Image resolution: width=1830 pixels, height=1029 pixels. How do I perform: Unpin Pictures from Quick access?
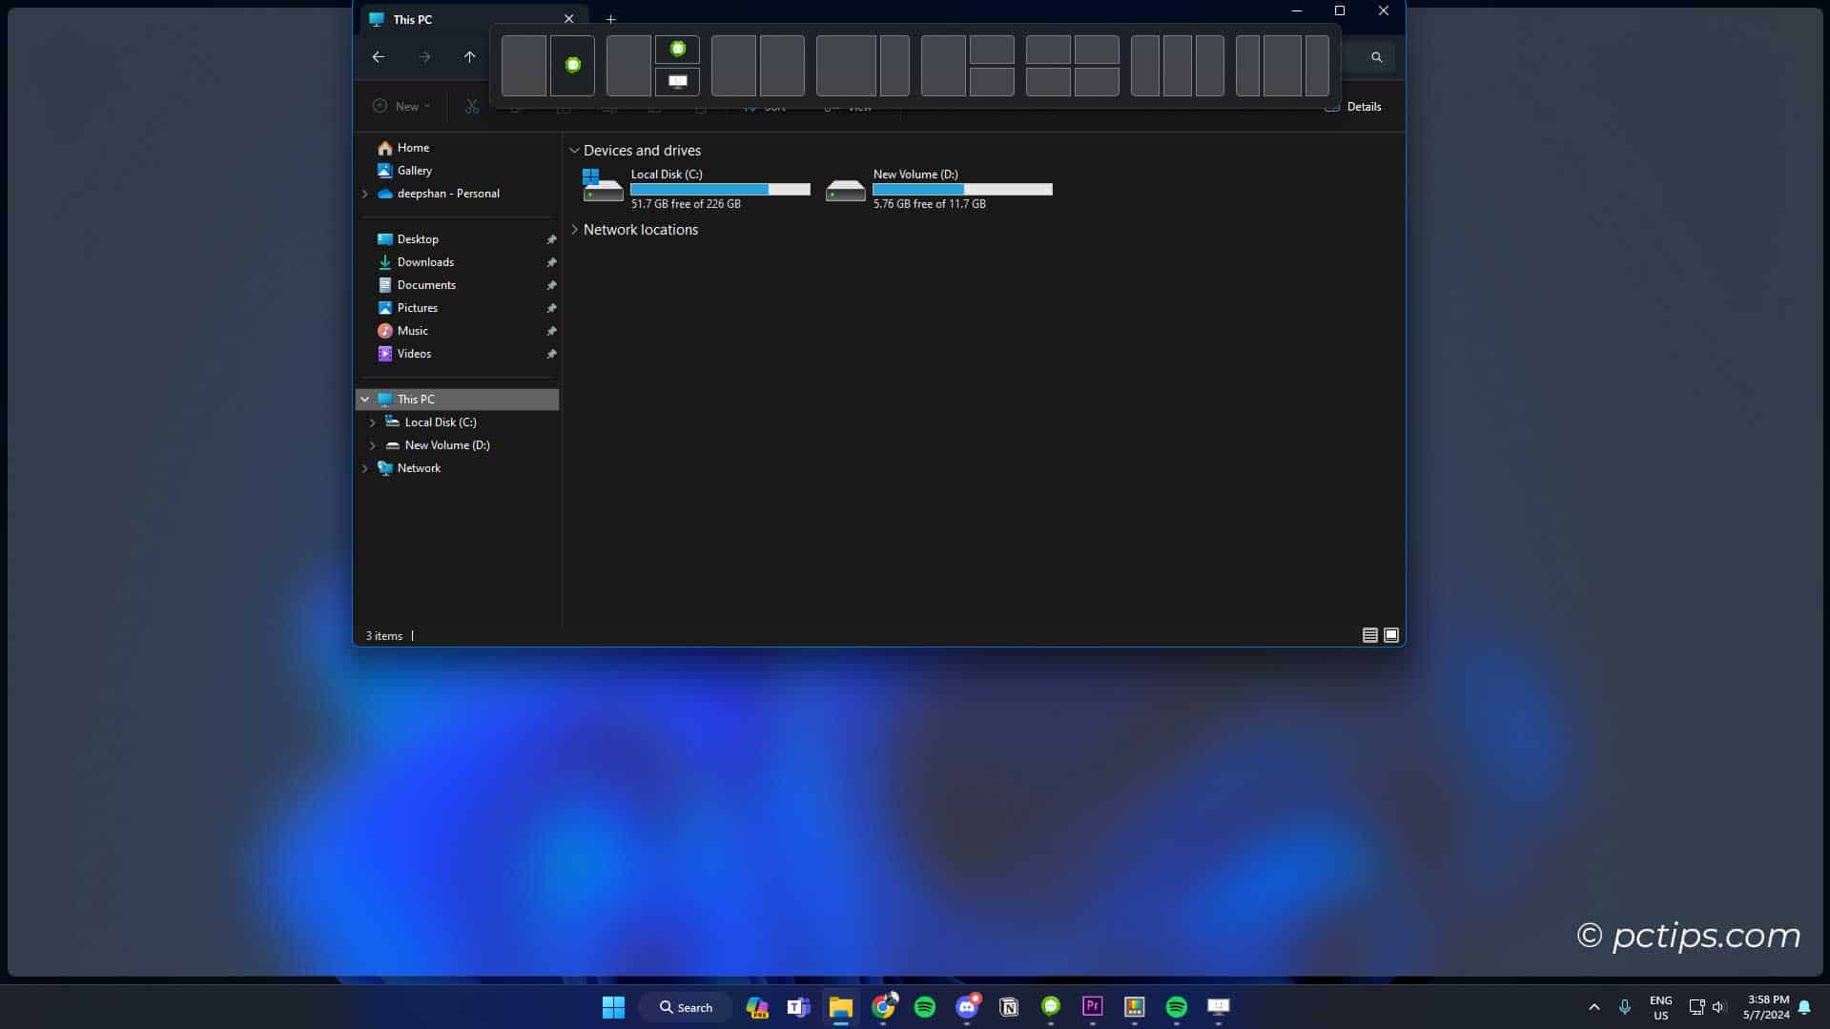click(551, 308)
